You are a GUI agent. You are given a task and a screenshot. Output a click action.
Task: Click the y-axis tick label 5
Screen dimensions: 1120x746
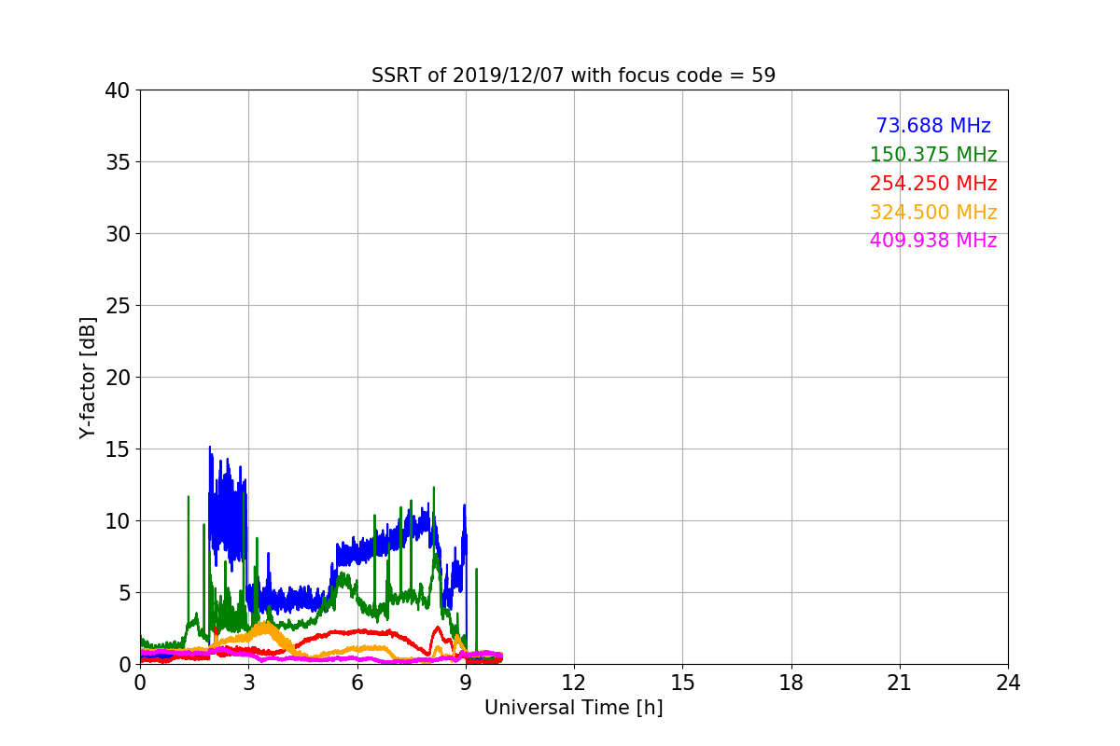(x=123, y=593)
